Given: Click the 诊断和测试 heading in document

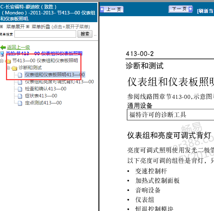Looking at the screenshot, I should [x=145, y=66].
